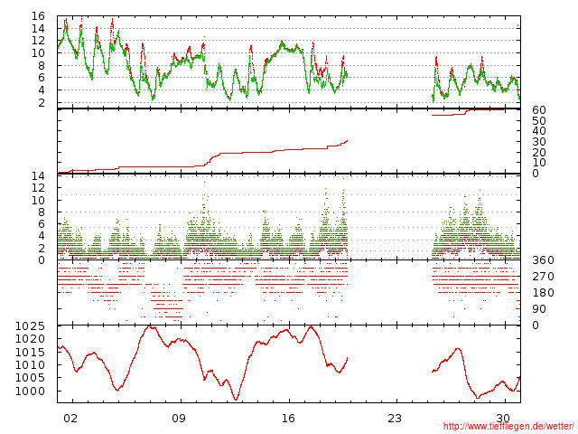This screenshot has height=434, width=578.
Task: Click the 2 label on the temperature chart's axis
Action: pyautogui.click(x=42, y=102)
